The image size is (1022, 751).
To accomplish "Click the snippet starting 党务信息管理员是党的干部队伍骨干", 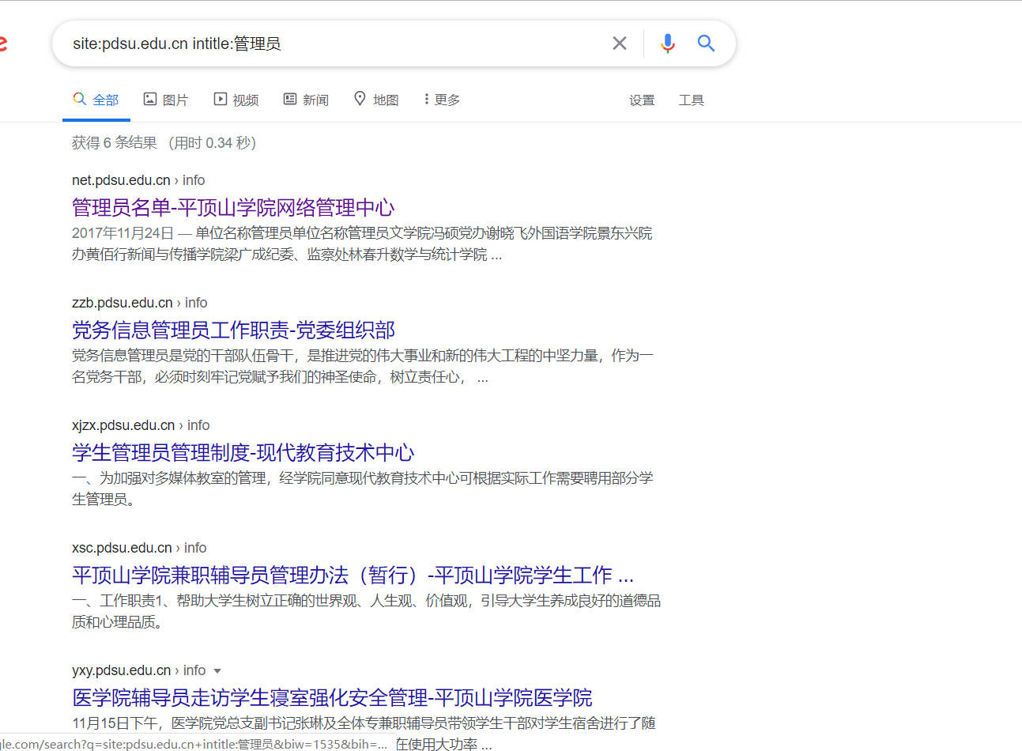I will pos(363,367).
